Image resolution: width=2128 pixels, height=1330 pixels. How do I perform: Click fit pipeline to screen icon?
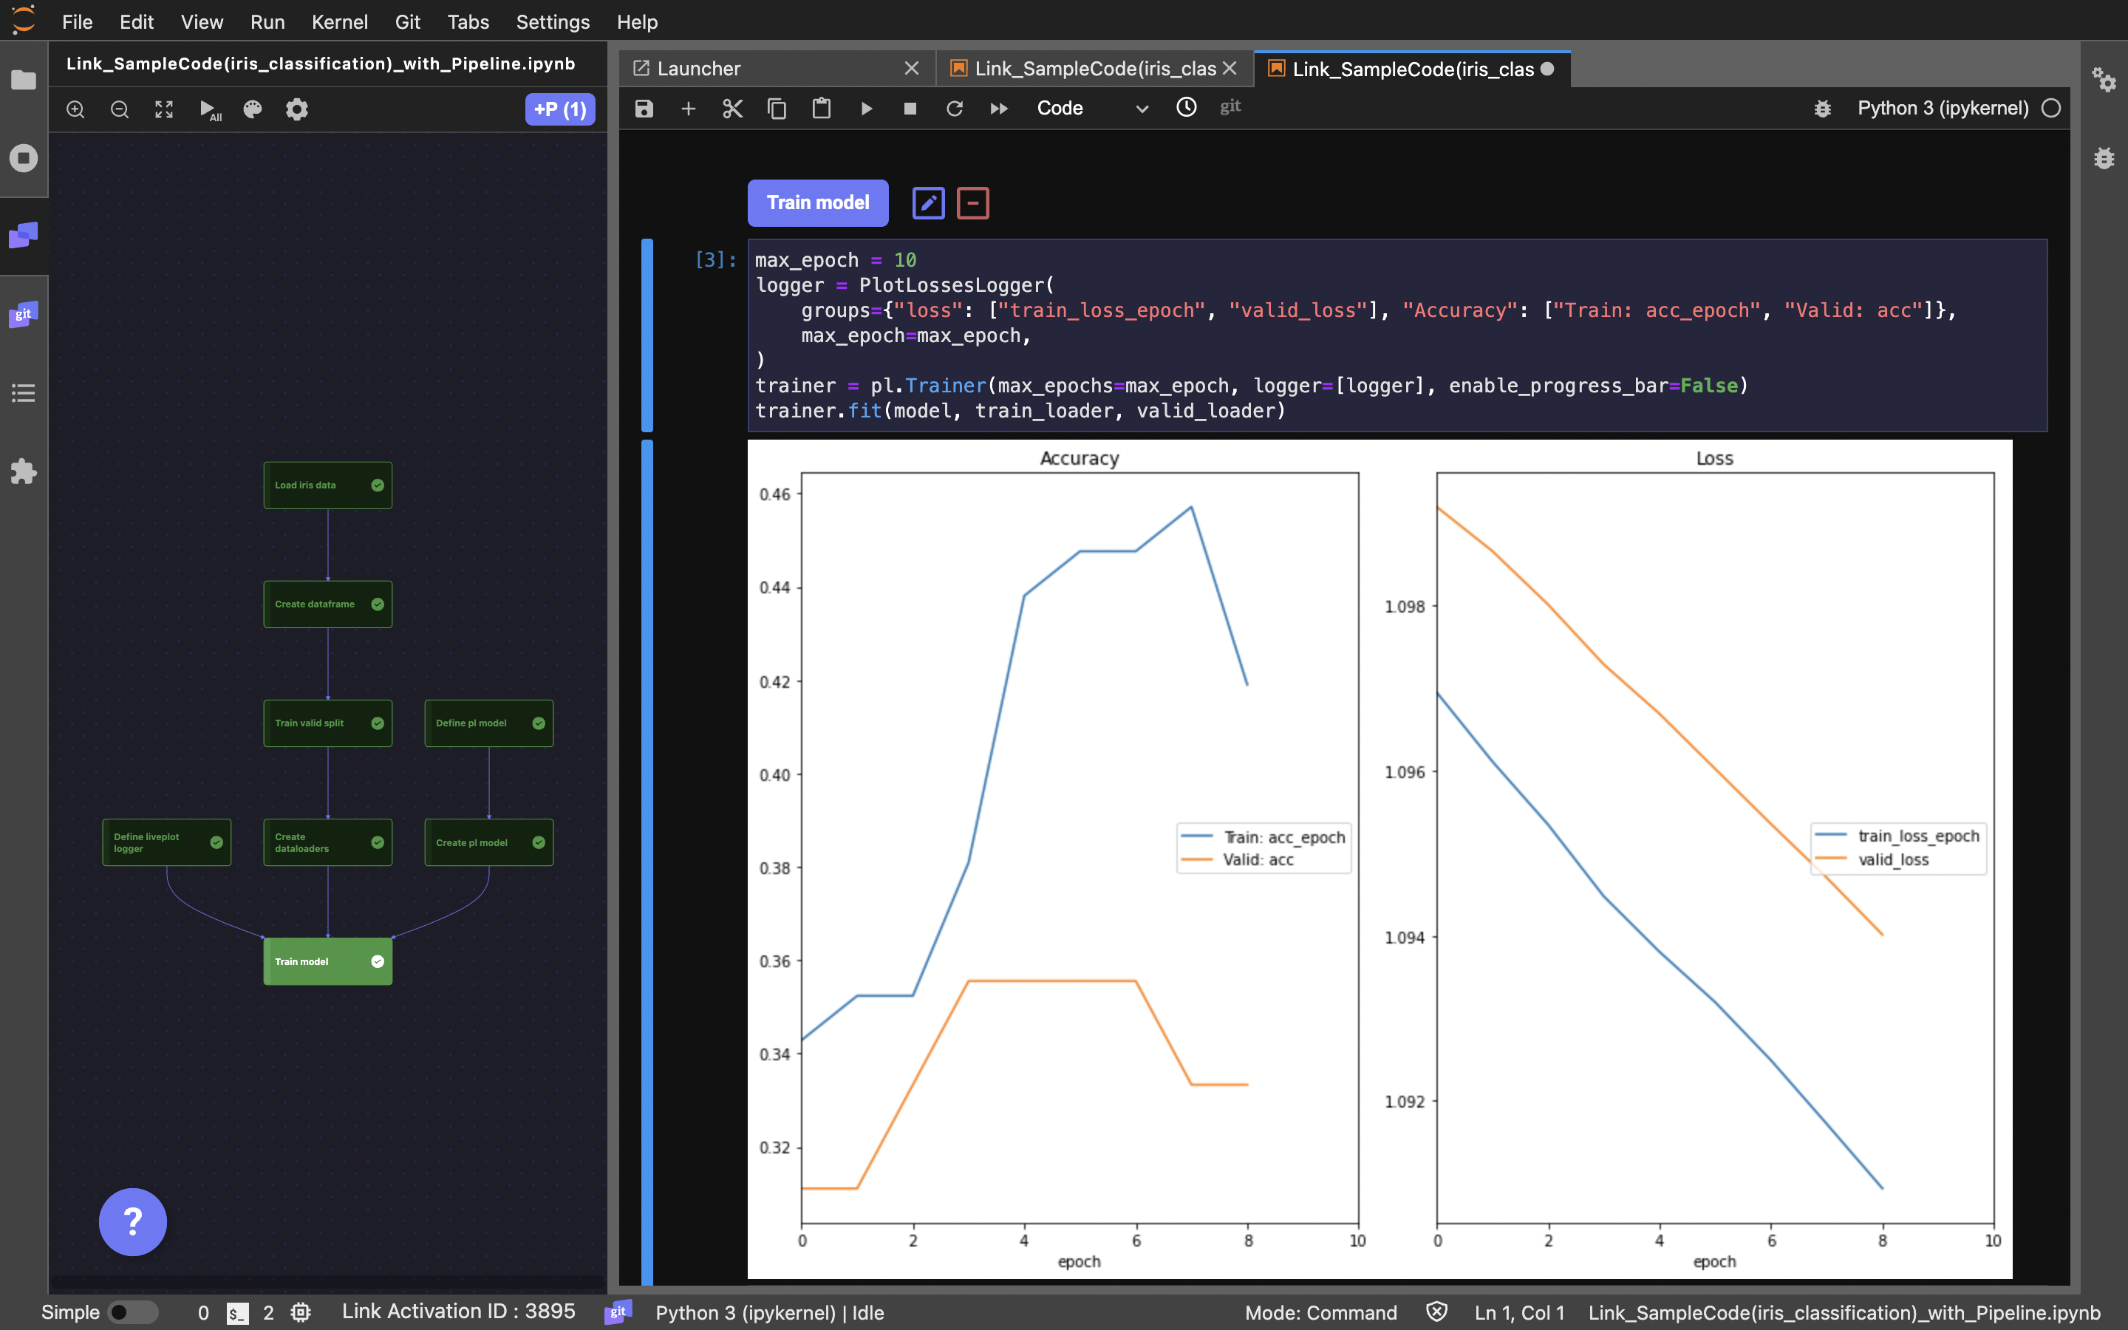(163, 110)
